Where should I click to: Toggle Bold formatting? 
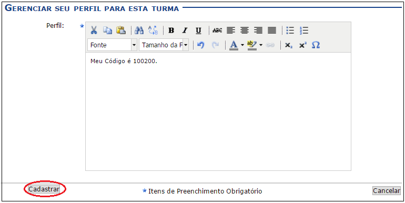[x=171, y=31]
